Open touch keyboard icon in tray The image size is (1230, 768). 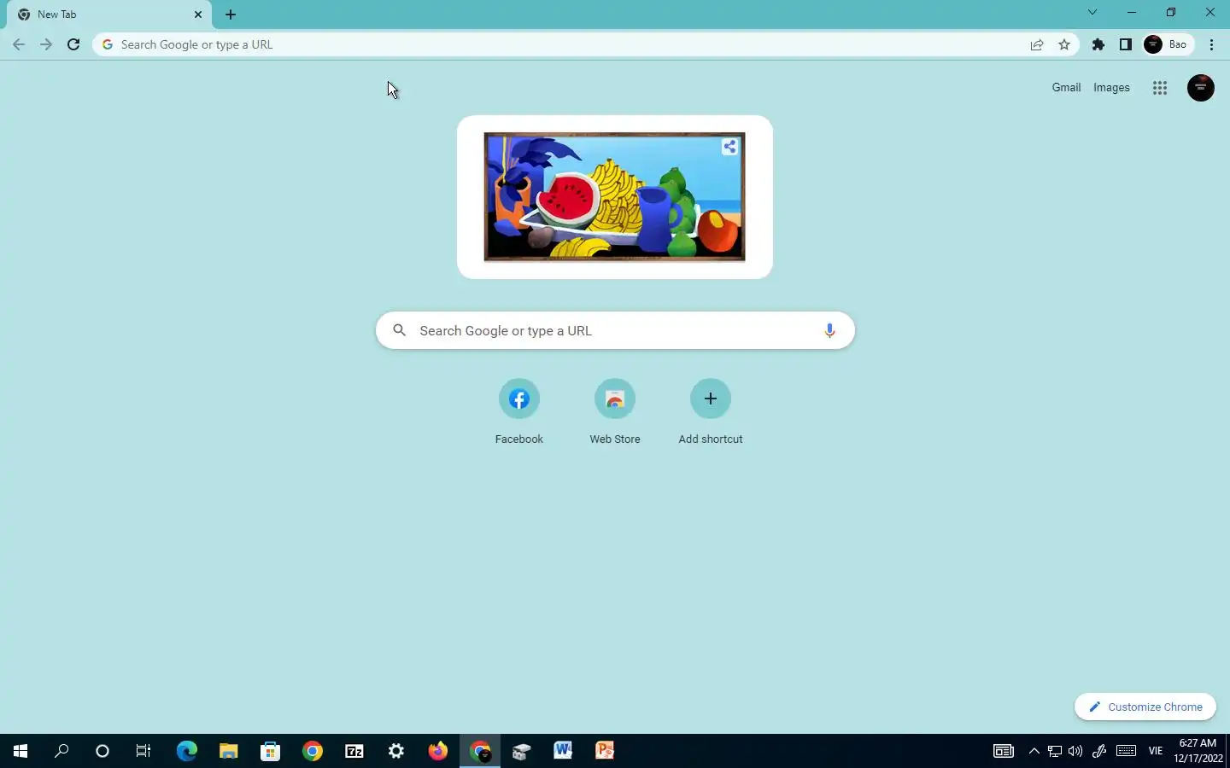tap(1126, 751)
